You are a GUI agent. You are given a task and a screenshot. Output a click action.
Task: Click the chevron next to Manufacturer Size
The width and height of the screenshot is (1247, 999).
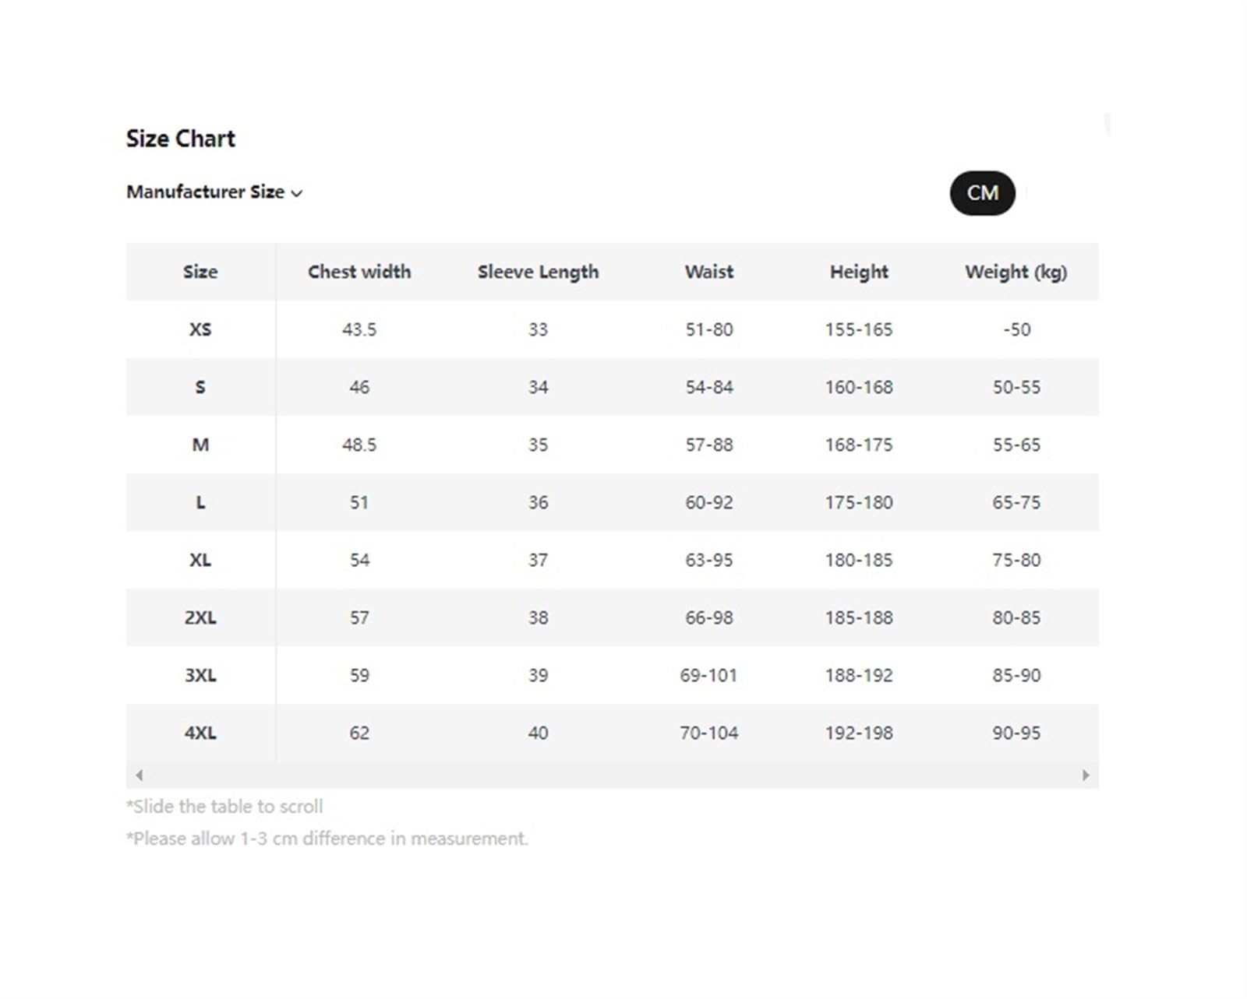click(x=296, y=193)
